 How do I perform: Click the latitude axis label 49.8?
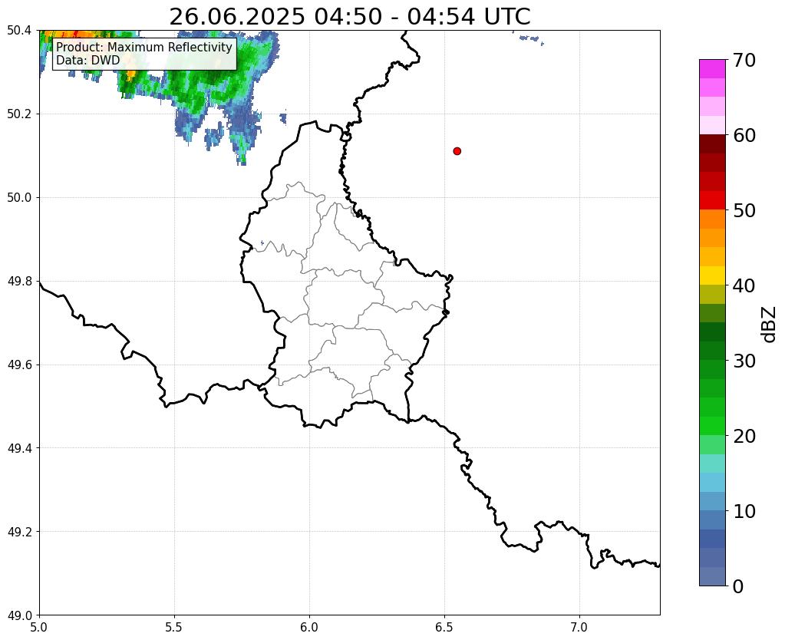(19, 282)
